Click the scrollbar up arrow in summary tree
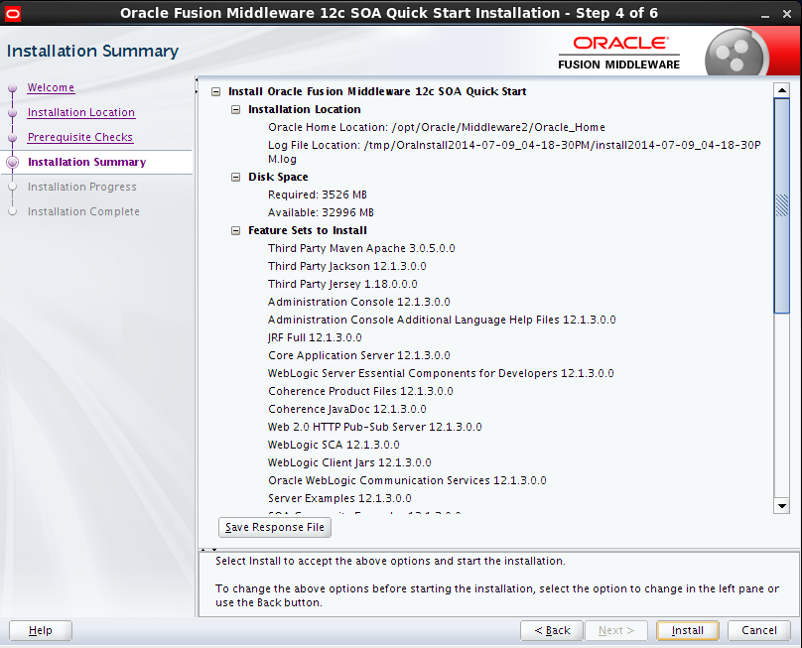The image size is (802, 648). (781, 90)
